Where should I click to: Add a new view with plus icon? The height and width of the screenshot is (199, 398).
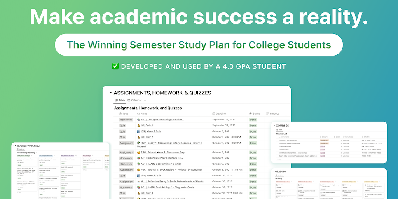[x=145, y=100]
